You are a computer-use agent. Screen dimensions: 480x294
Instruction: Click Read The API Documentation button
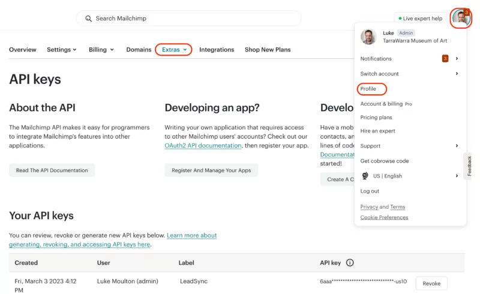pos(52,170)
